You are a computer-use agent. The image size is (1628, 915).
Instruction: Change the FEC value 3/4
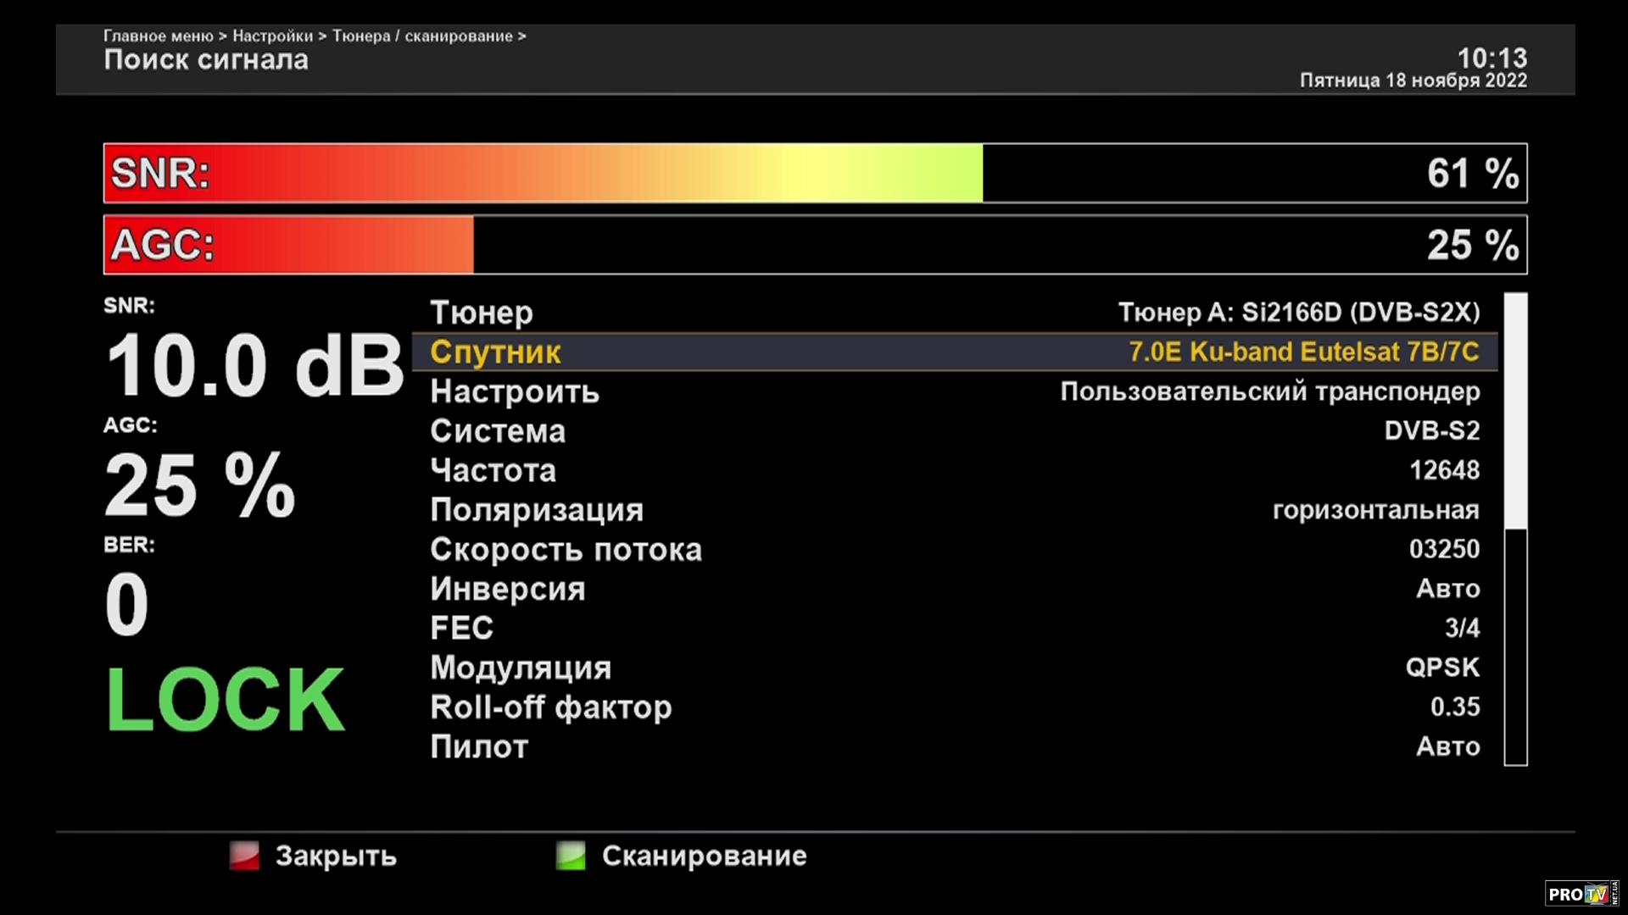1462,628
